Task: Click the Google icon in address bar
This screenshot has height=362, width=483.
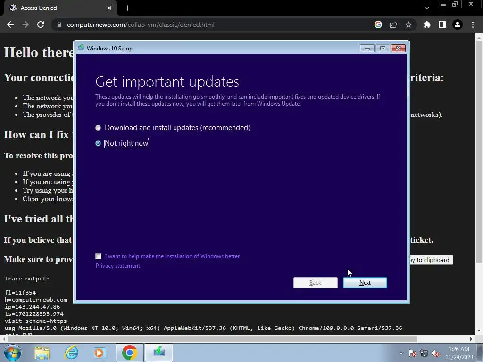Action: click(378, 25)
